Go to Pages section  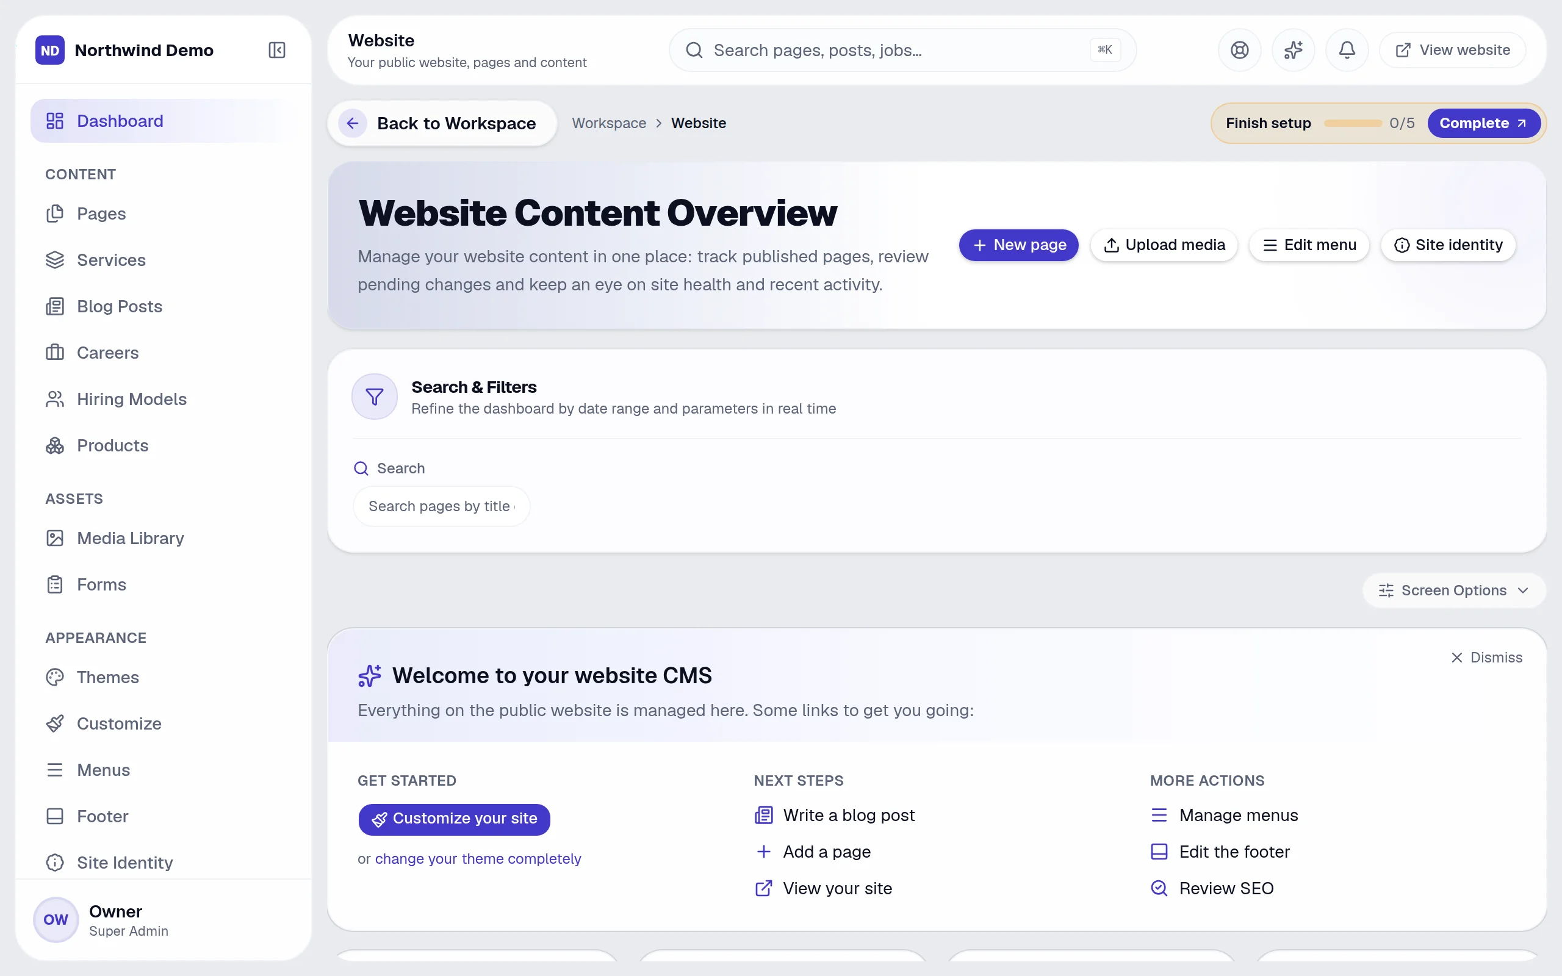164,213
